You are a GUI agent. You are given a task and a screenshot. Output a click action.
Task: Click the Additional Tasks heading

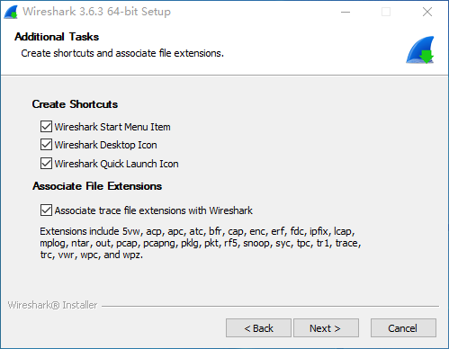57,37
